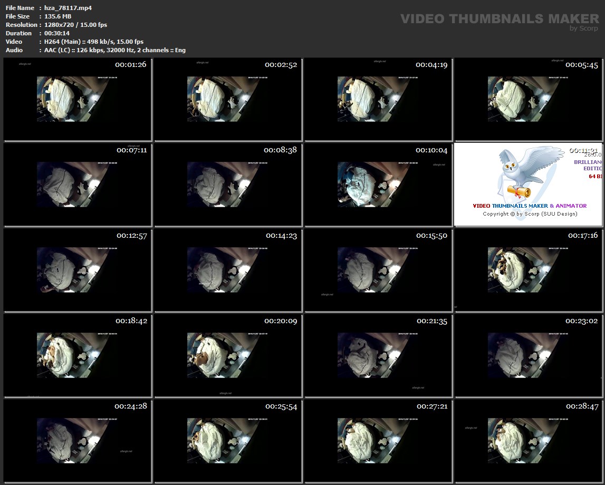
Task: Click the thumbnail at 00:25:54
Action: [x=228, y=441]
